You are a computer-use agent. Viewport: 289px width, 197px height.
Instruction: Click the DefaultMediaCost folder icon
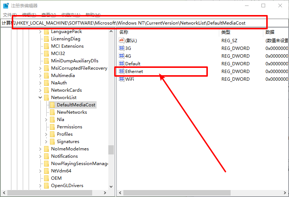(x=52, y=105)
